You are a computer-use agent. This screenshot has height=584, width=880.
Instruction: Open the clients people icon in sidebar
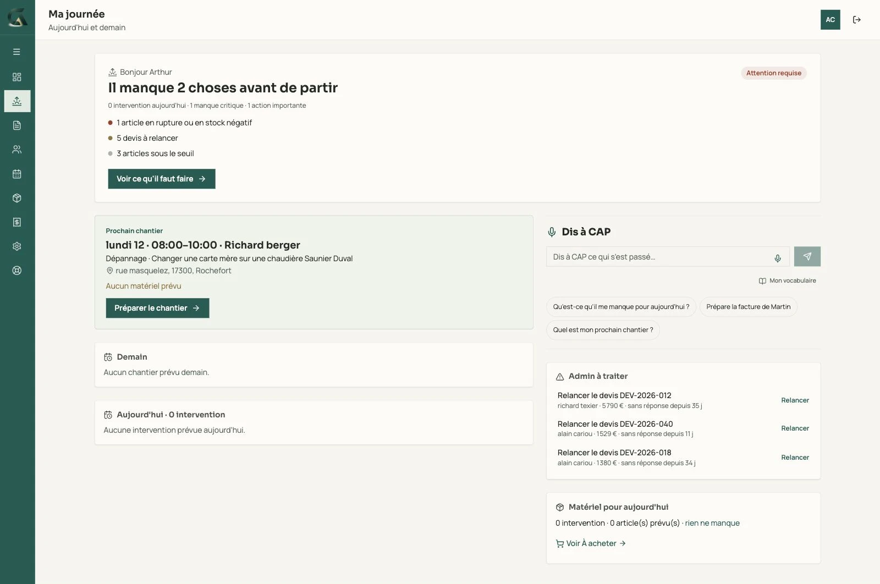[x=17, y=150]
